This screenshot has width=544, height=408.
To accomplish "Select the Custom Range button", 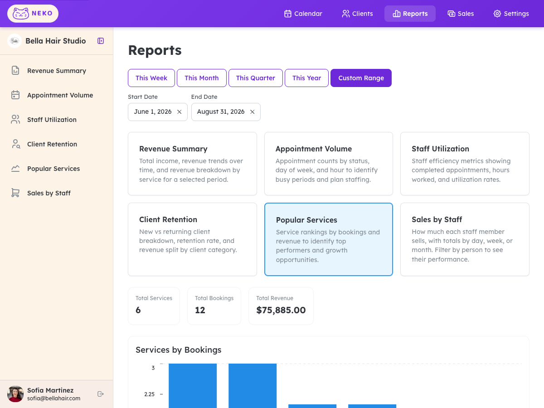I will tap(361, 78).
